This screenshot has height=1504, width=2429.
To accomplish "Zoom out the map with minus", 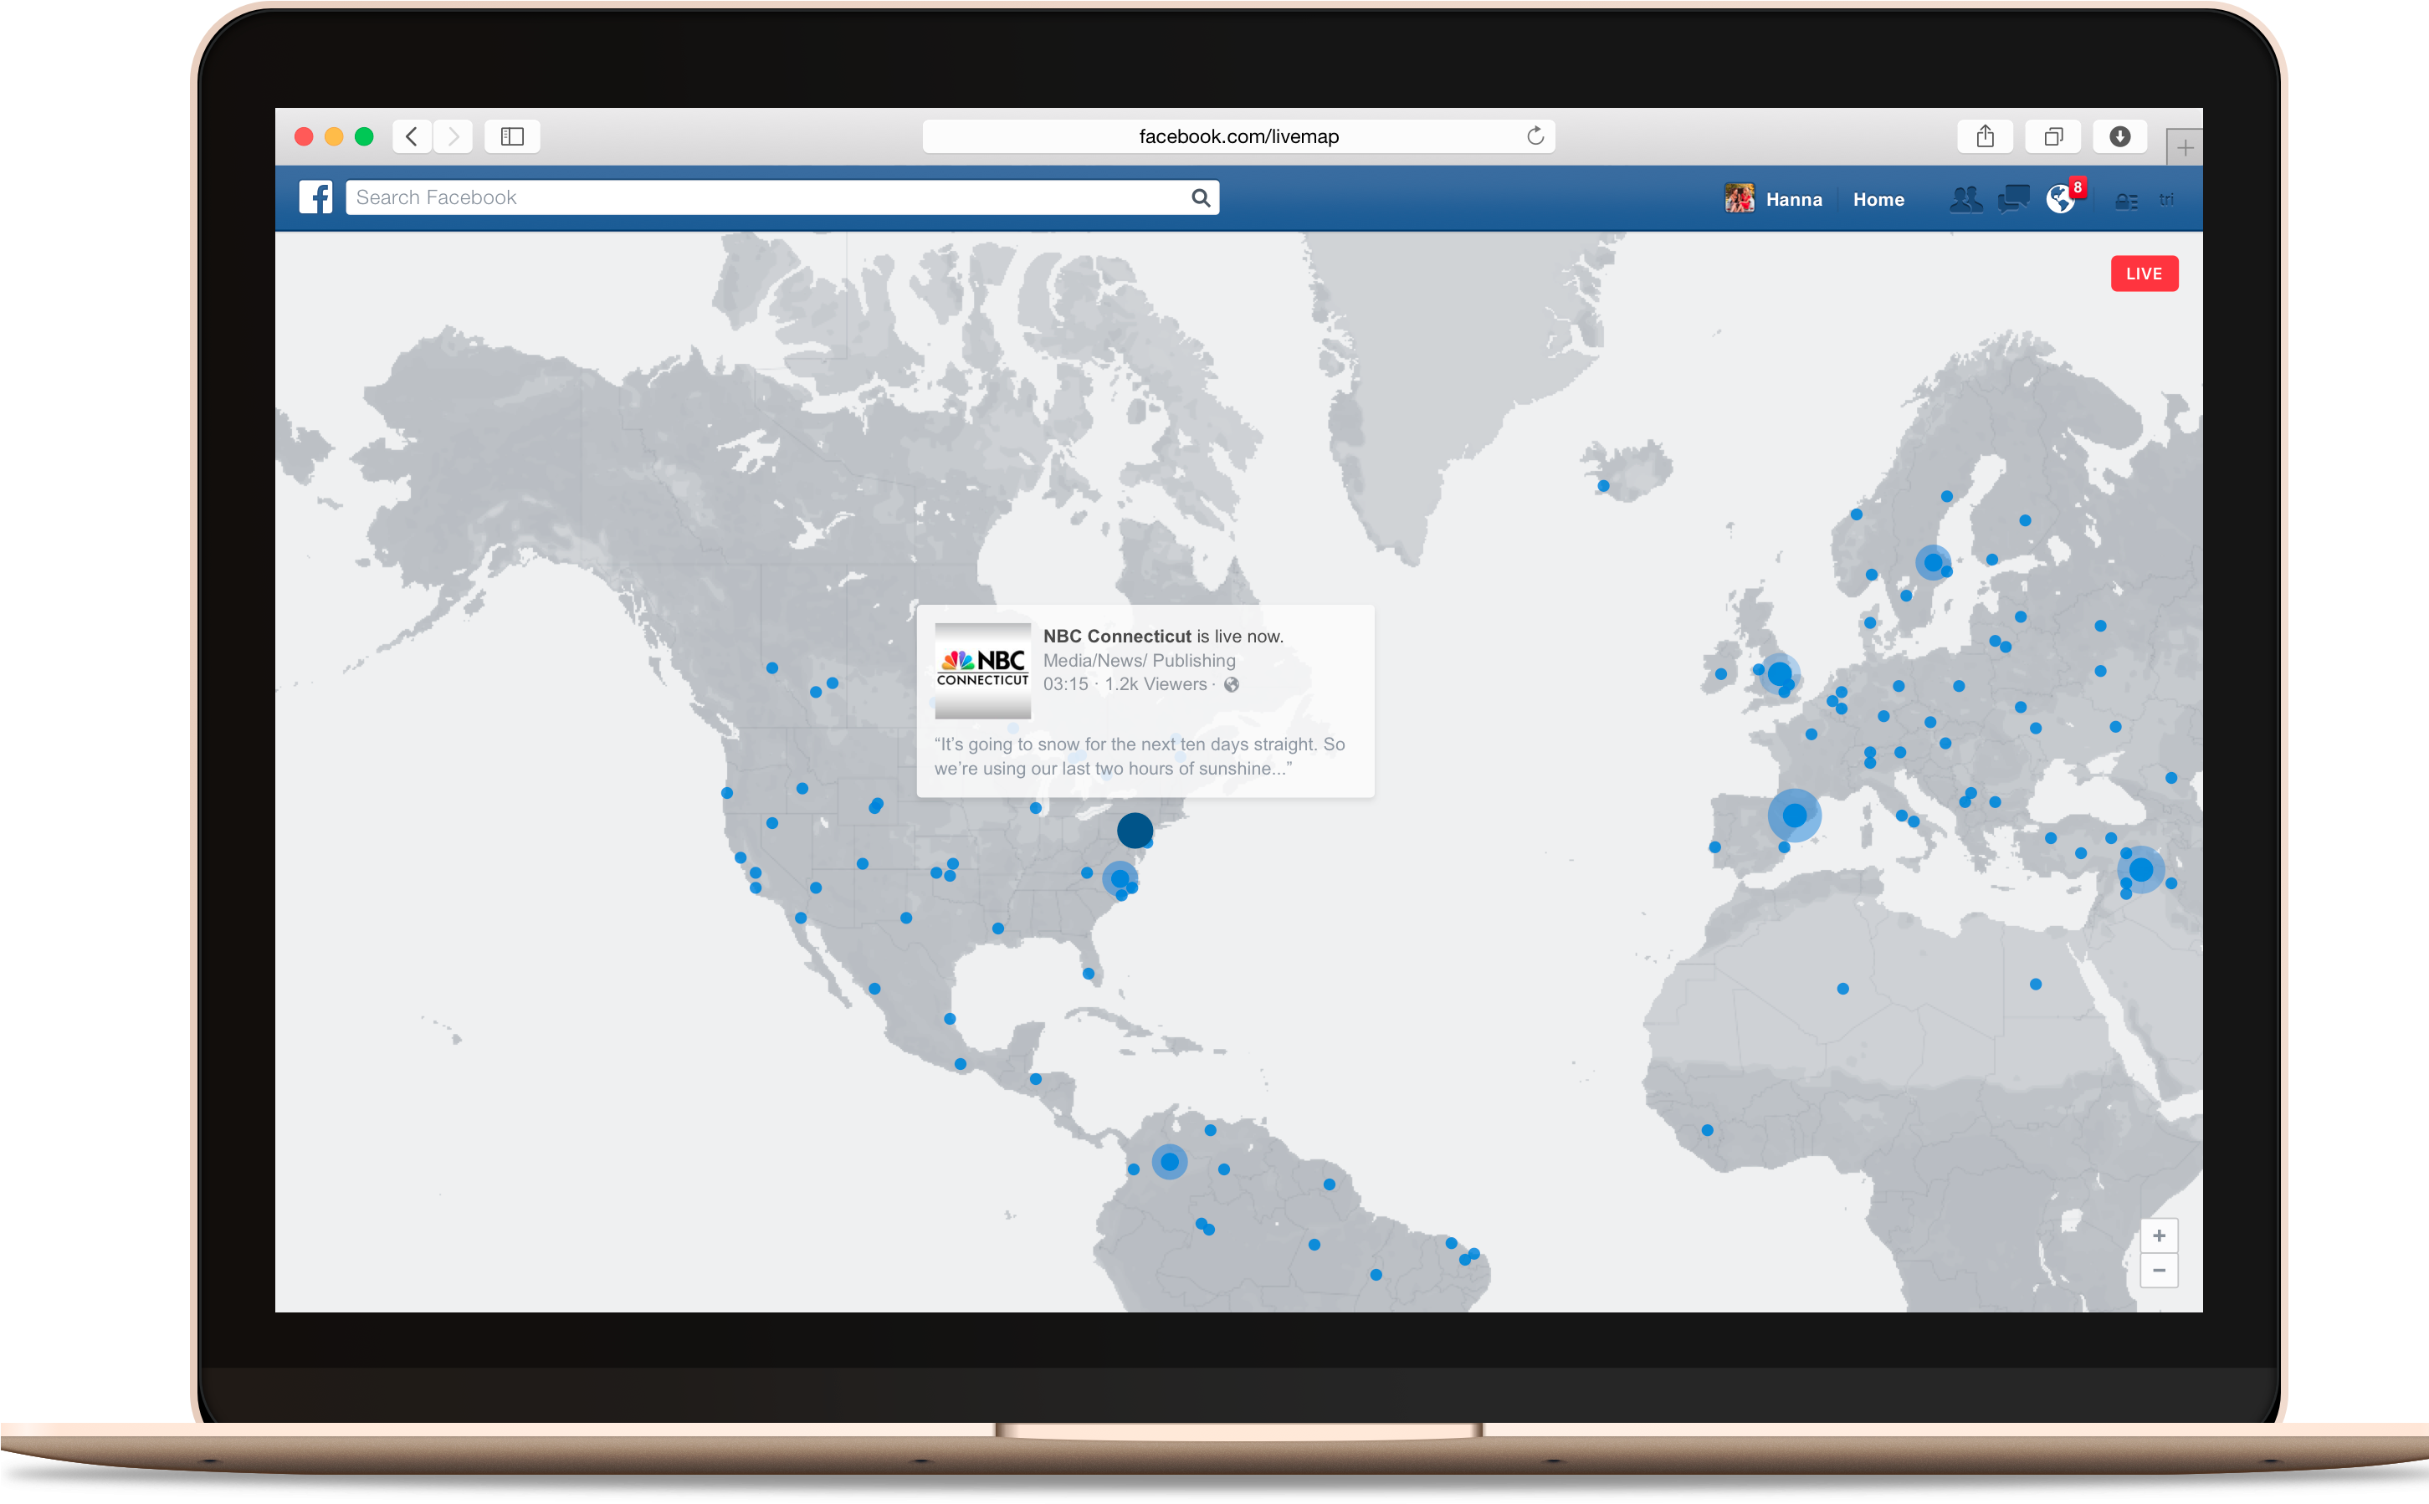I will (x=2159, y=1271).
